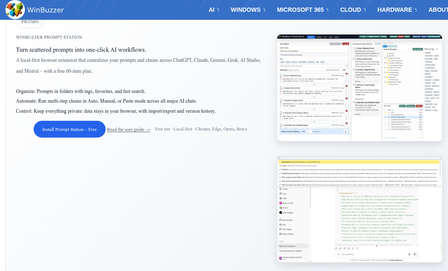Viewport: 448px width, 271px height.
Task: Open the WinBuzzer cube logo icon
Action: point(15,9)
